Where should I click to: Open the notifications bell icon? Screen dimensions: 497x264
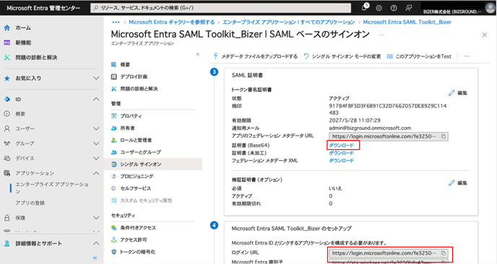tap(364, 8)
